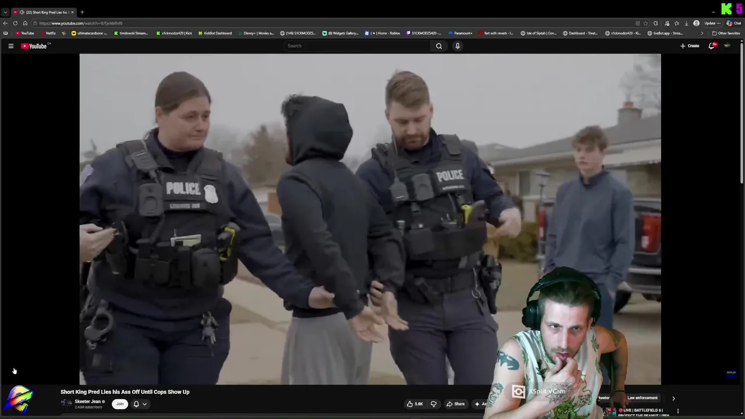Close the Short King Pred tab

click(x=73, y=12)
